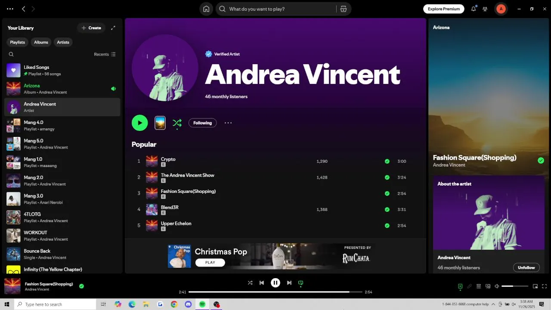The height and width of the screenshot is (310, 551).
Task: Expand Your Library to full view
Action: [113, 28]
